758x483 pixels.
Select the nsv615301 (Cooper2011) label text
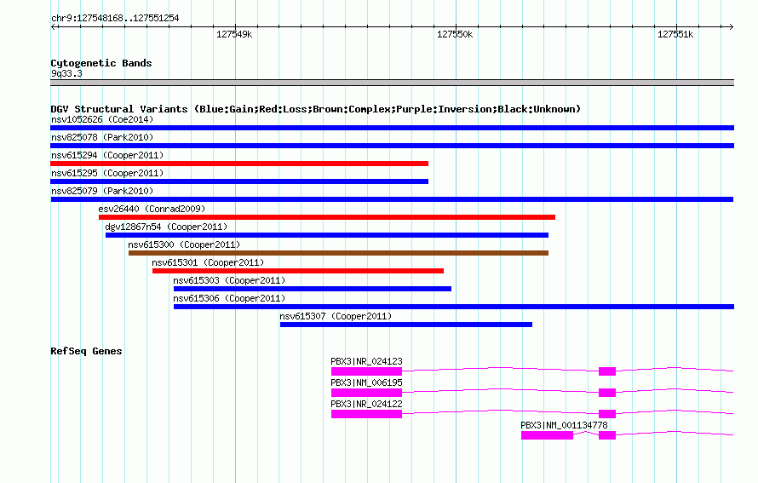point(208,262)
